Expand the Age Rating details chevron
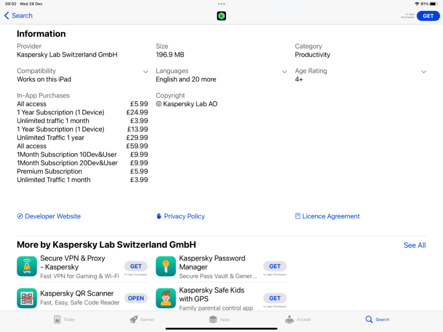Image resolution: width=443 pixels, height=332 pixels. 424,72
